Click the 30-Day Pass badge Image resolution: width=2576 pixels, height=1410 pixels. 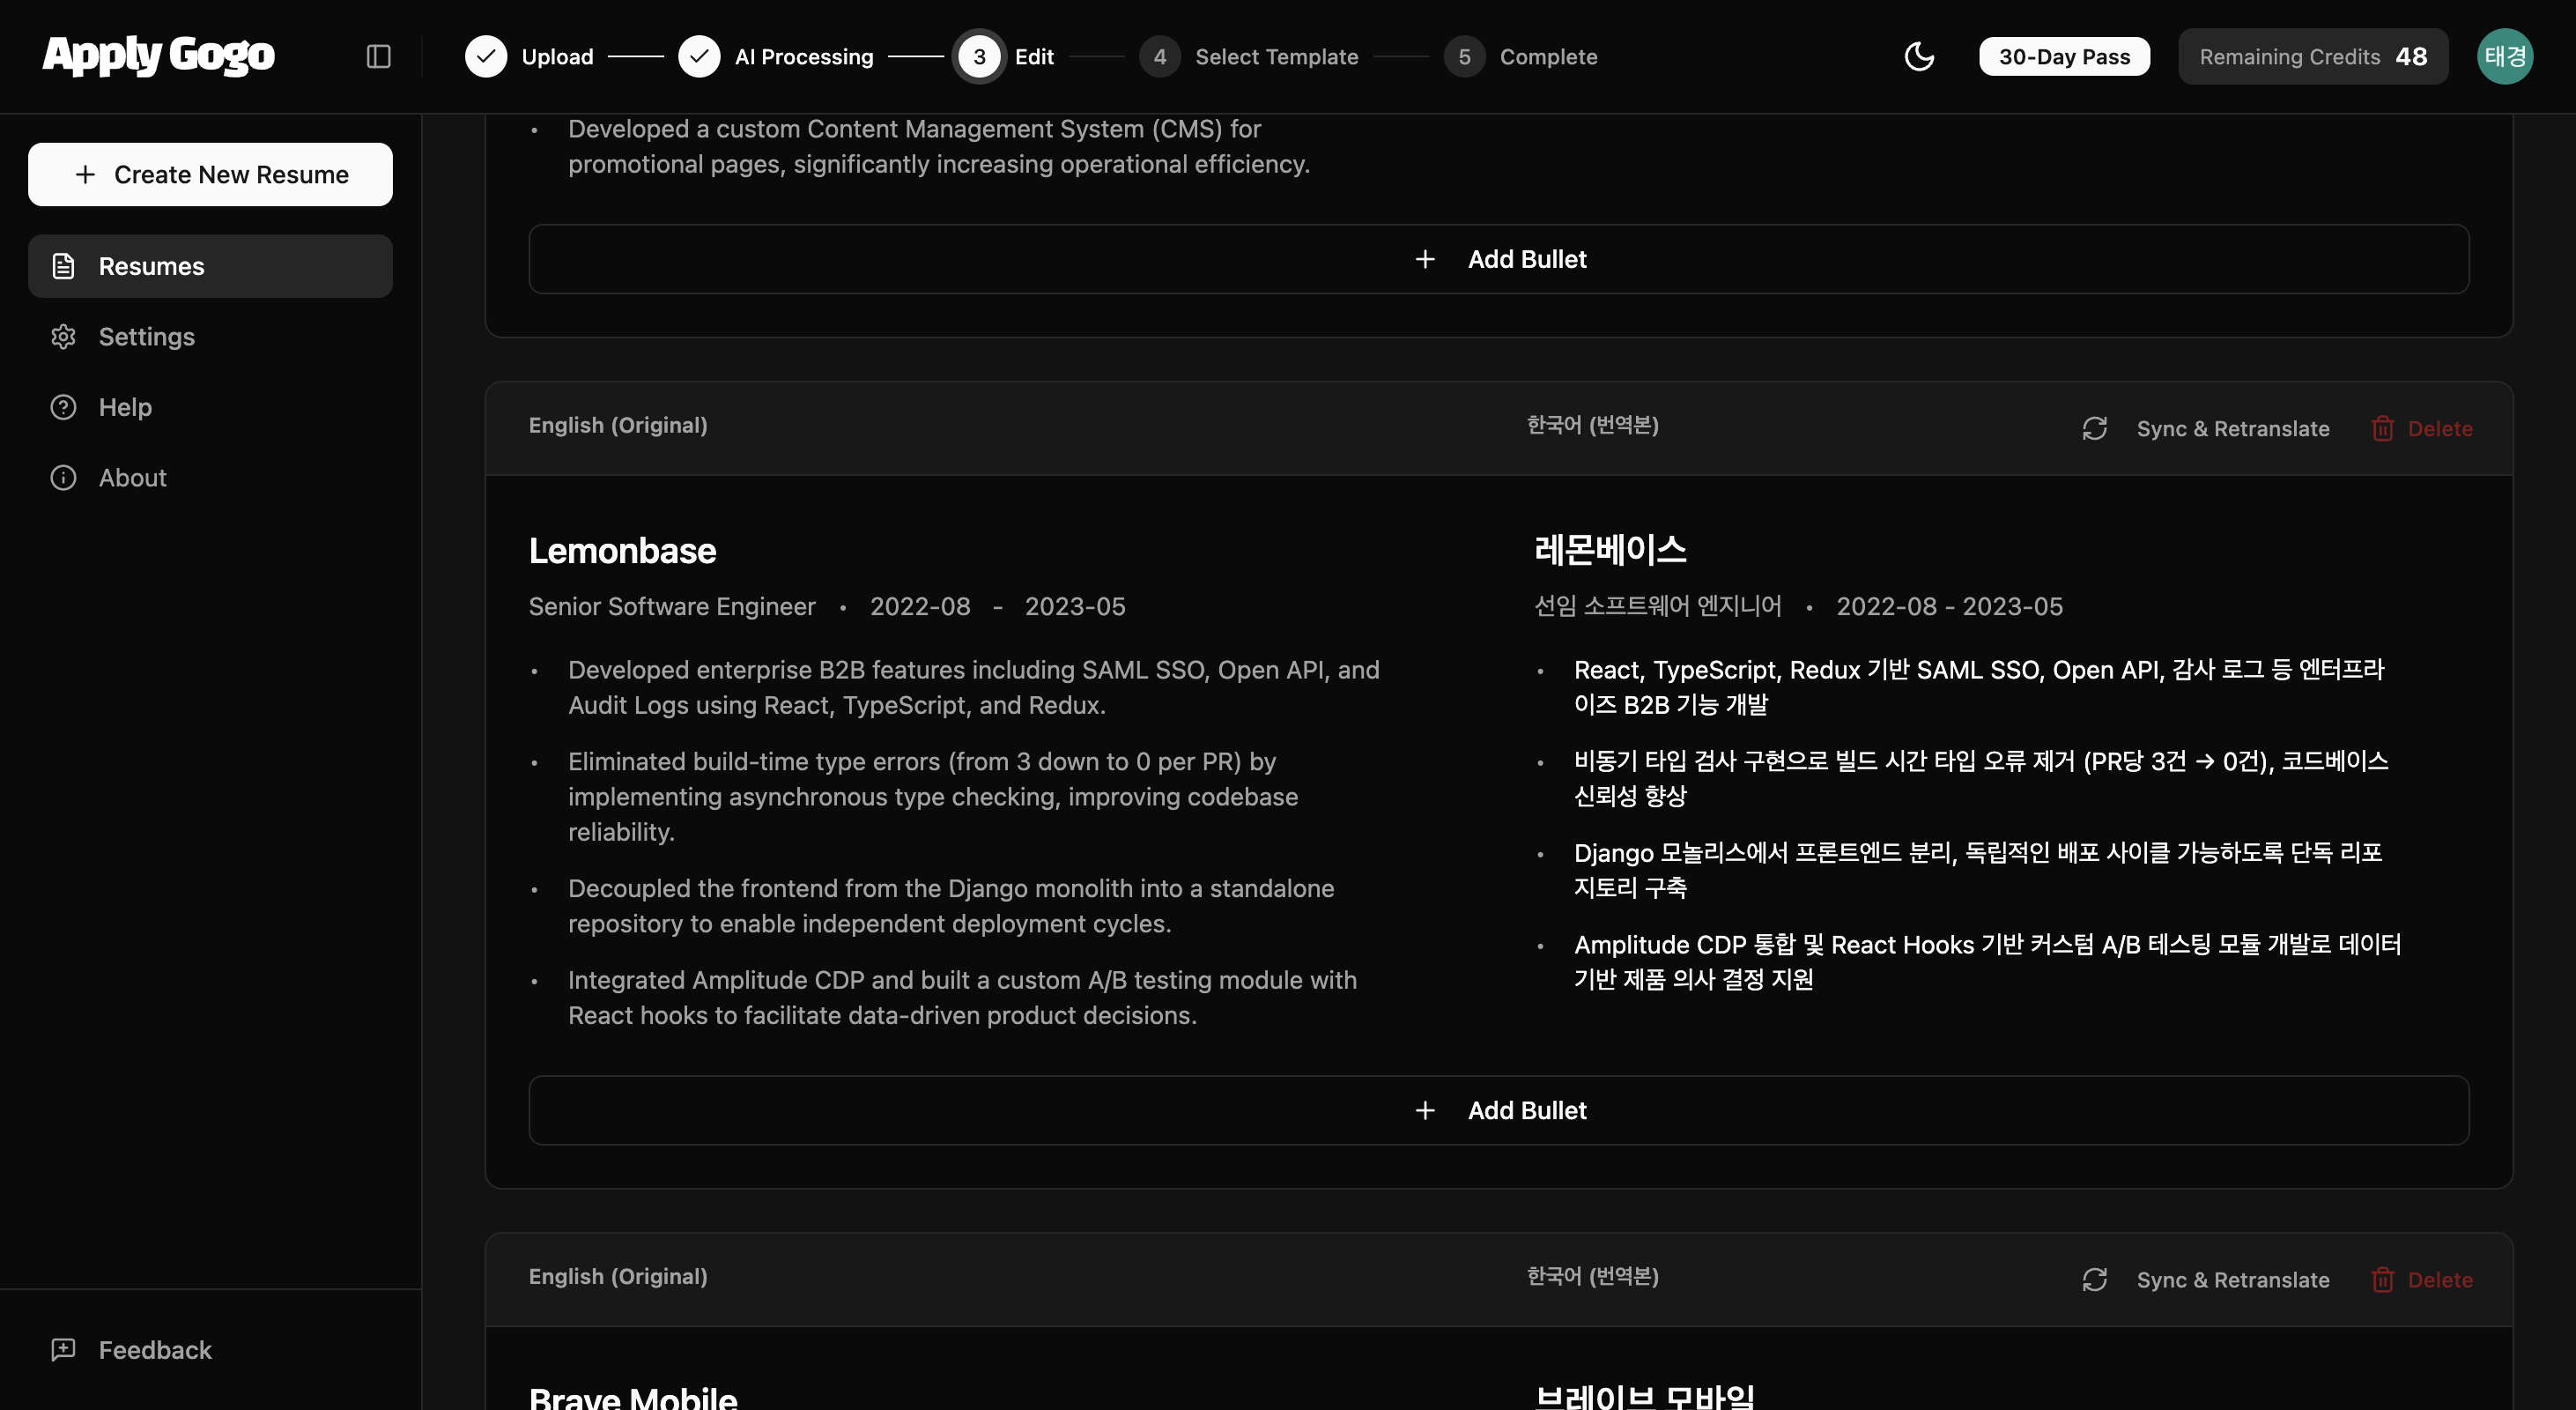coord(2063,56)
